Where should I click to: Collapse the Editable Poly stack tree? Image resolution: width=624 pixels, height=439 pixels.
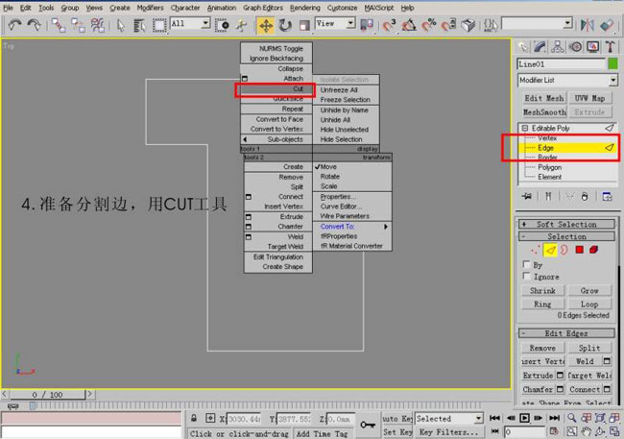pyautogui.click(x=525, y=128)
